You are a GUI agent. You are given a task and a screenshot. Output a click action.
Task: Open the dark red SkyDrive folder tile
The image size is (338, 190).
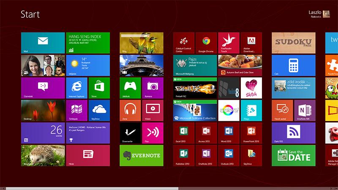251,155
